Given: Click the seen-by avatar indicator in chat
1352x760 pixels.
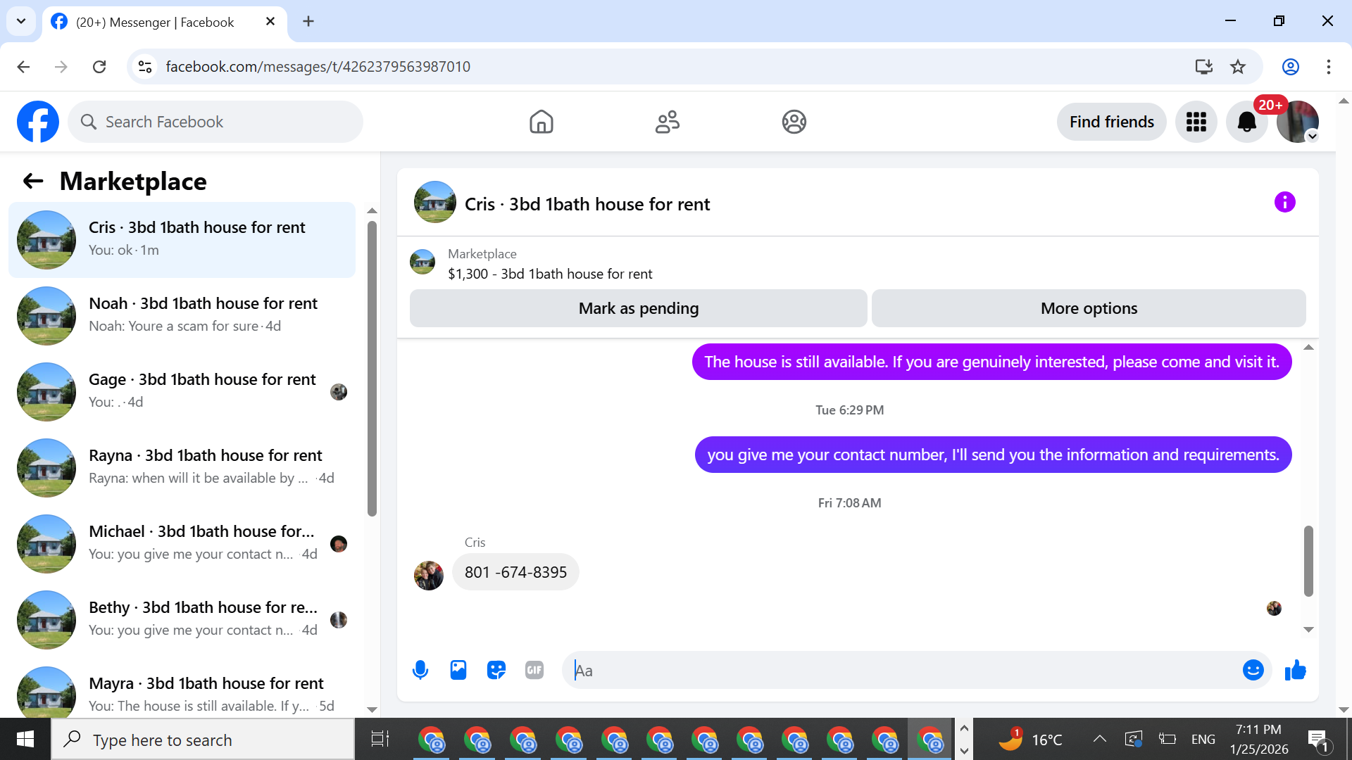Looking at the screenshot, I should [1274, 608].
